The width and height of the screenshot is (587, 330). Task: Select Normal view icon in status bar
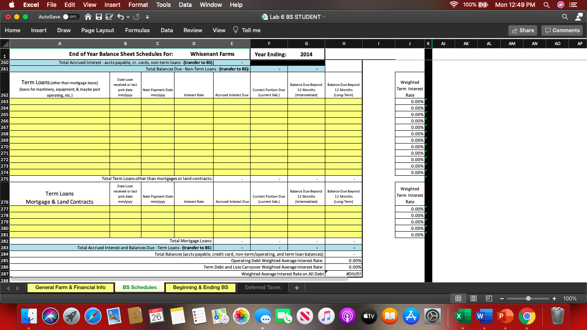(458, 298)
